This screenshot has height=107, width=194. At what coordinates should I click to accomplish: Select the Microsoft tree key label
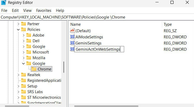tap(41, 52)
